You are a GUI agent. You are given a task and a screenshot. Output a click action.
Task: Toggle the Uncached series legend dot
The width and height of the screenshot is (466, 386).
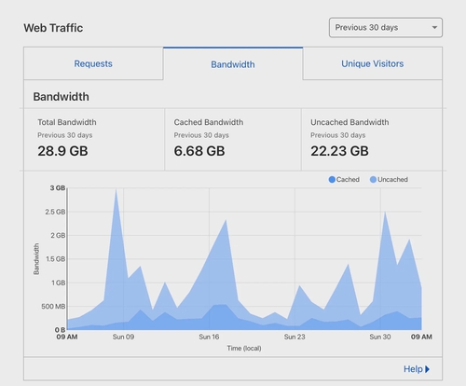tap(373, 180)
